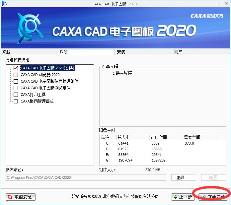Uncheck CAXA CAD 电子图板 2020(安装) checkbox
This screenshot has height=205, width=231.
click(16, 68)
